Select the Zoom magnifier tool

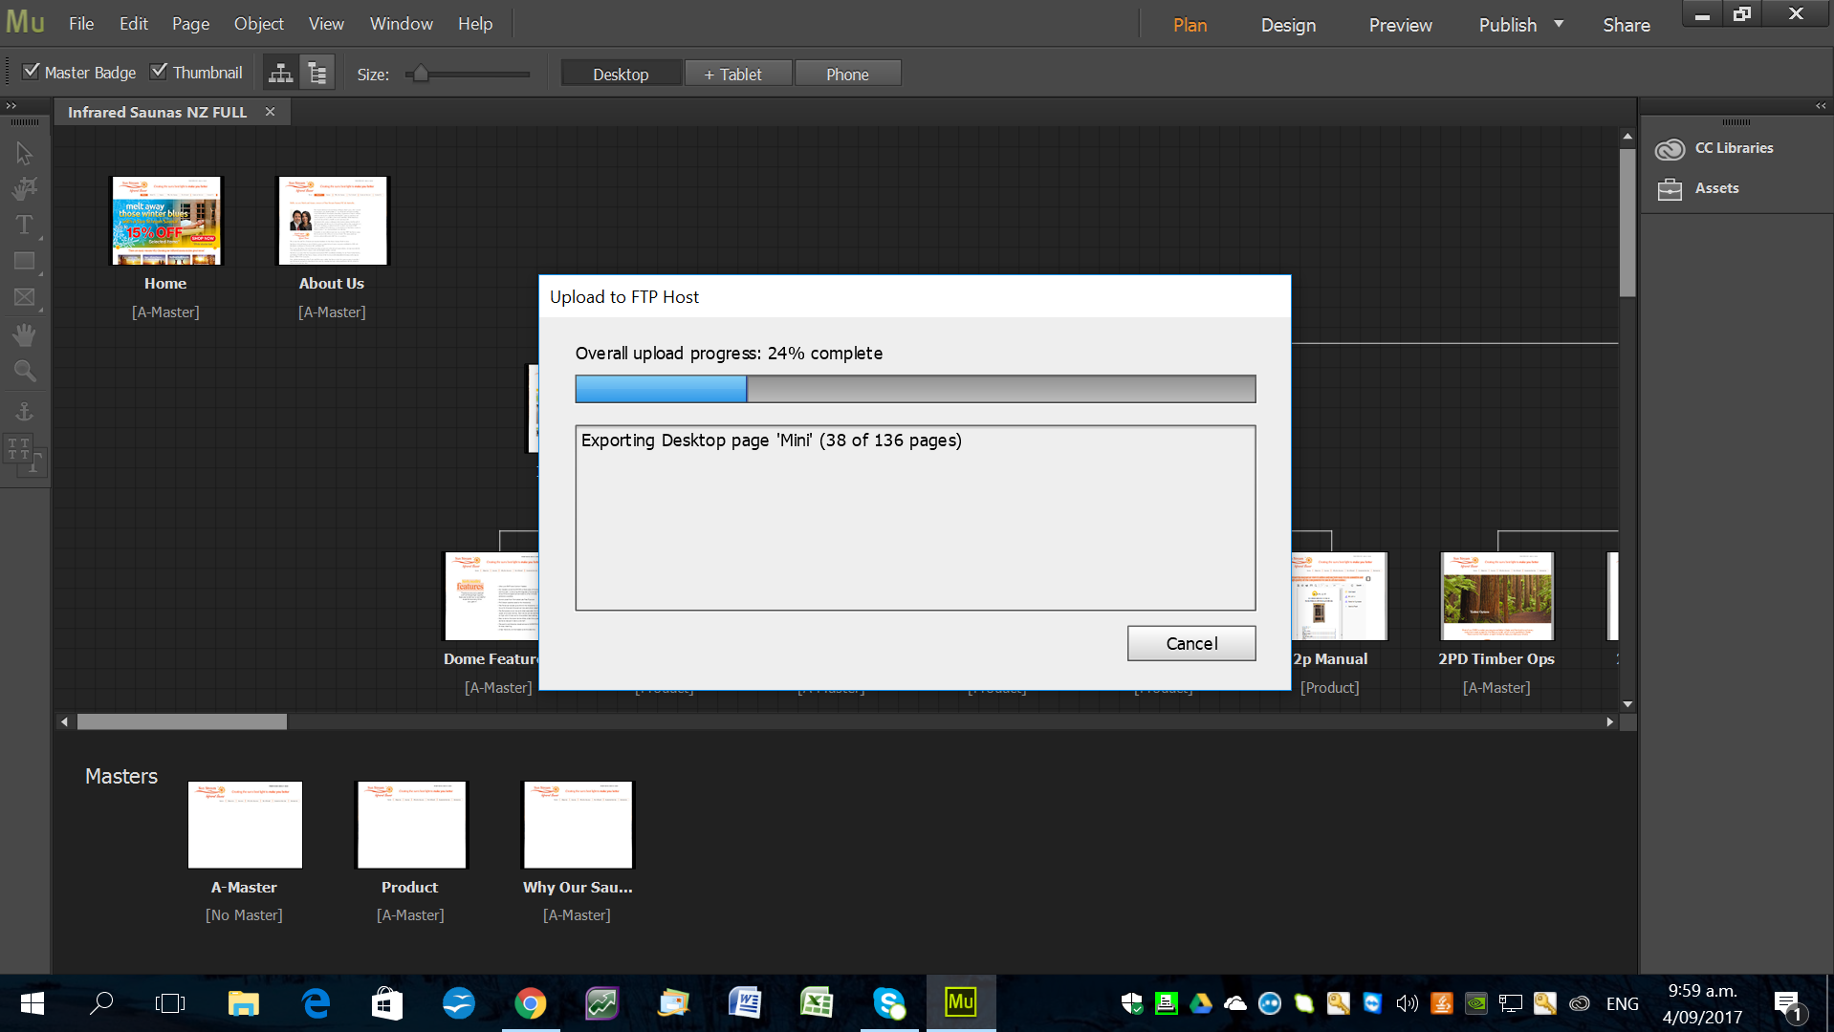(24, 371)
